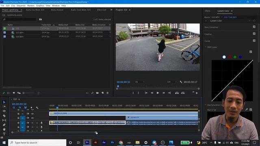This screenshot has width=260, height=146.
Task: Select the white luma curve swatch
Action: click(224, 57)
